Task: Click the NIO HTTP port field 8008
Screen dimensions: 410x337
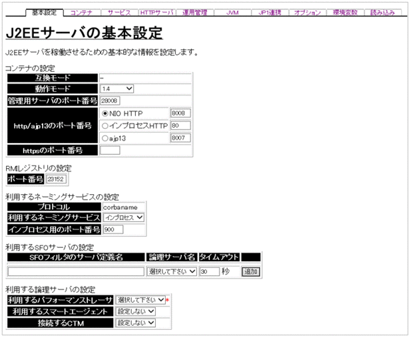Action: click(x=180, y=113)
